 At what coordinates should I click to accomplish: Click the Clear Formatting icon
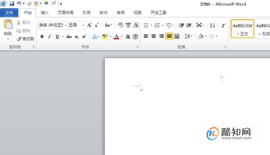pos(120,25)
